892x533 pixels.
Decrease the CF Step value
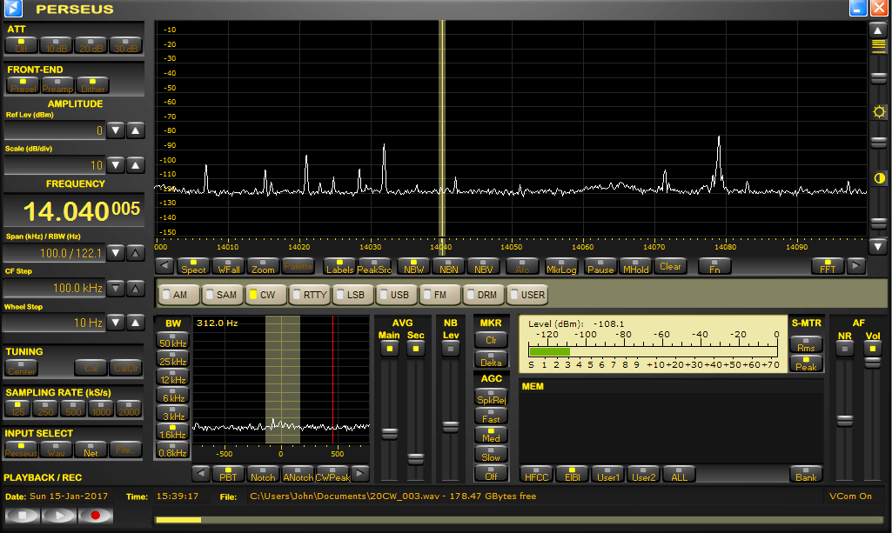point(116,288)
